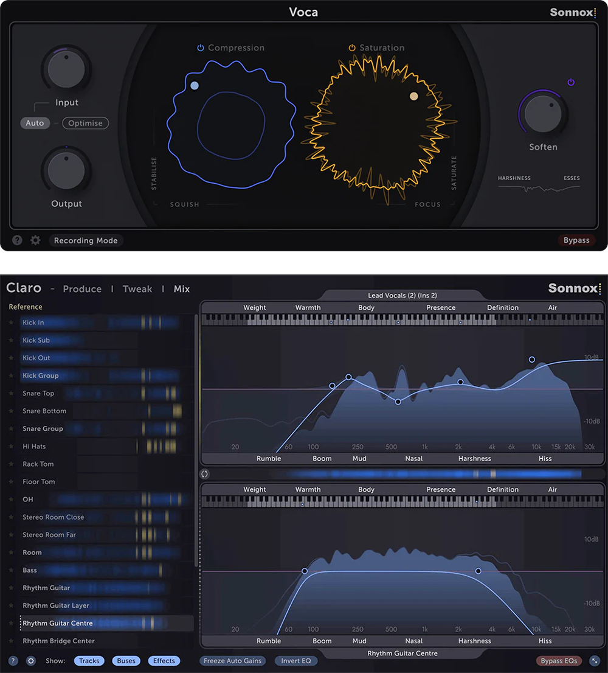
Task: Toggle the Tracks show filter
Action: pyautogui.click(x=89, y=661)
